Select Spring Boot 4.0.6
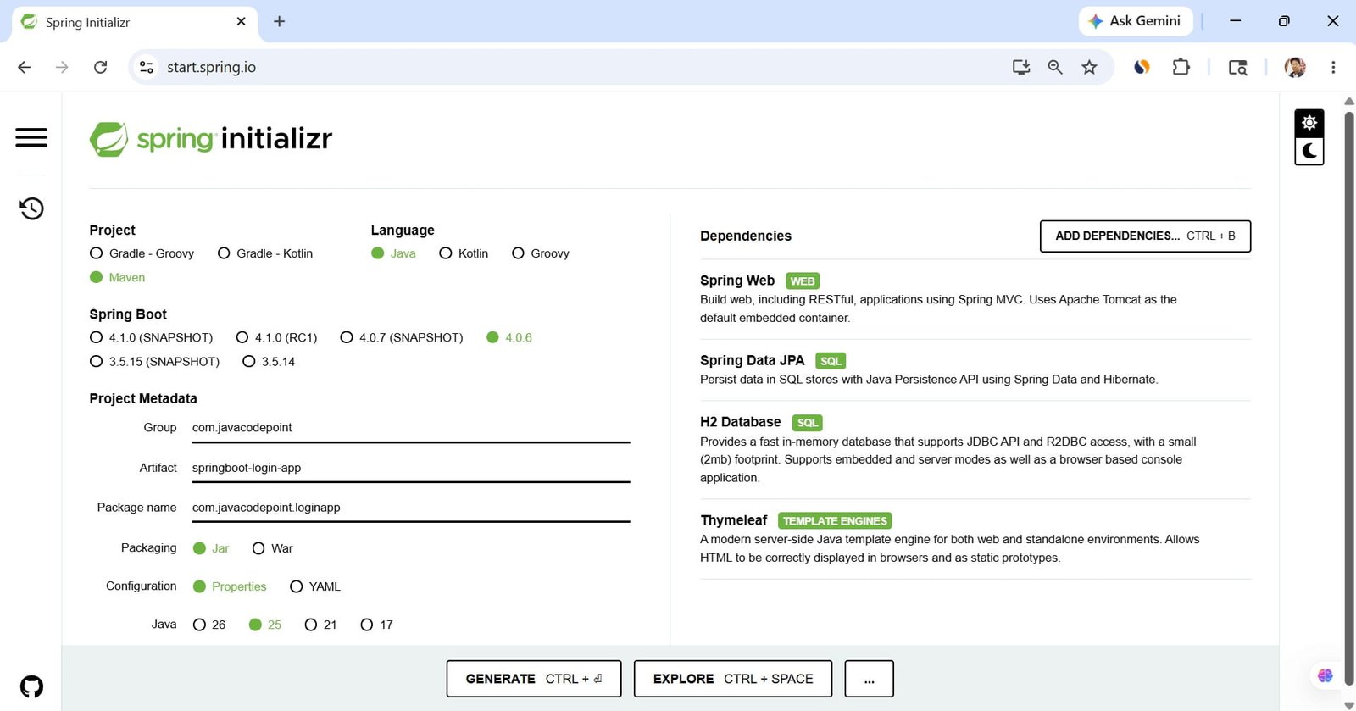This screenshot has width=1356, height=711. coord(509,337)
